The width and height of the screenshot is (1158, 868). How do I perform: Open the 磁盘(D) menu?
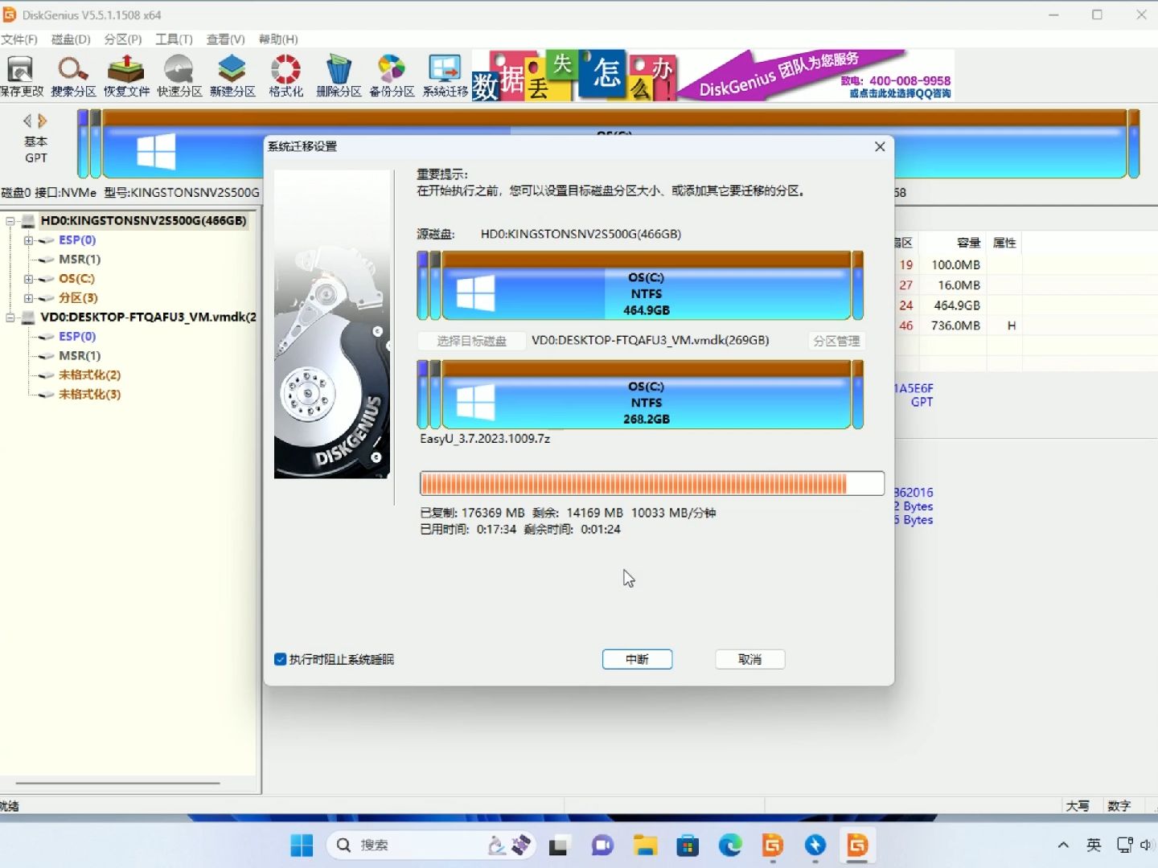(71, 39)
